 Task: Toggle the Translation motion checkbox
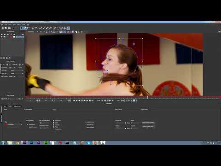(x=53, y=121)
